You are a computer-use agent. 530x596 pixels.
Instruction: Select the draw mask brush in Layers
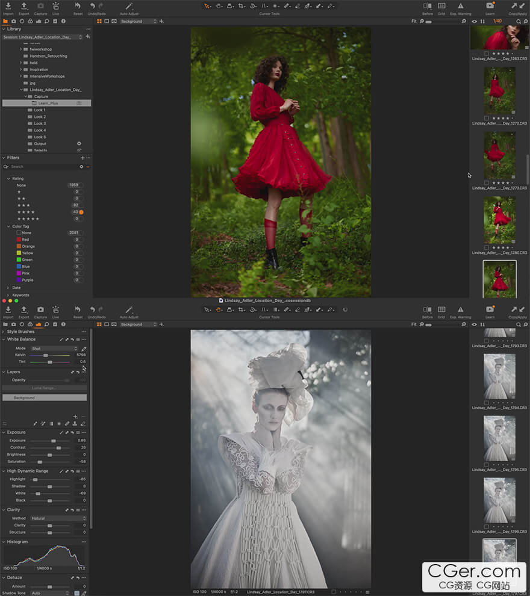tap(36, 424)
